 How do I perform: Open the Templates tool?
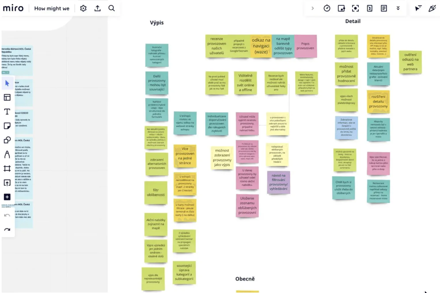pyautogui.click(x=7, y=97)
